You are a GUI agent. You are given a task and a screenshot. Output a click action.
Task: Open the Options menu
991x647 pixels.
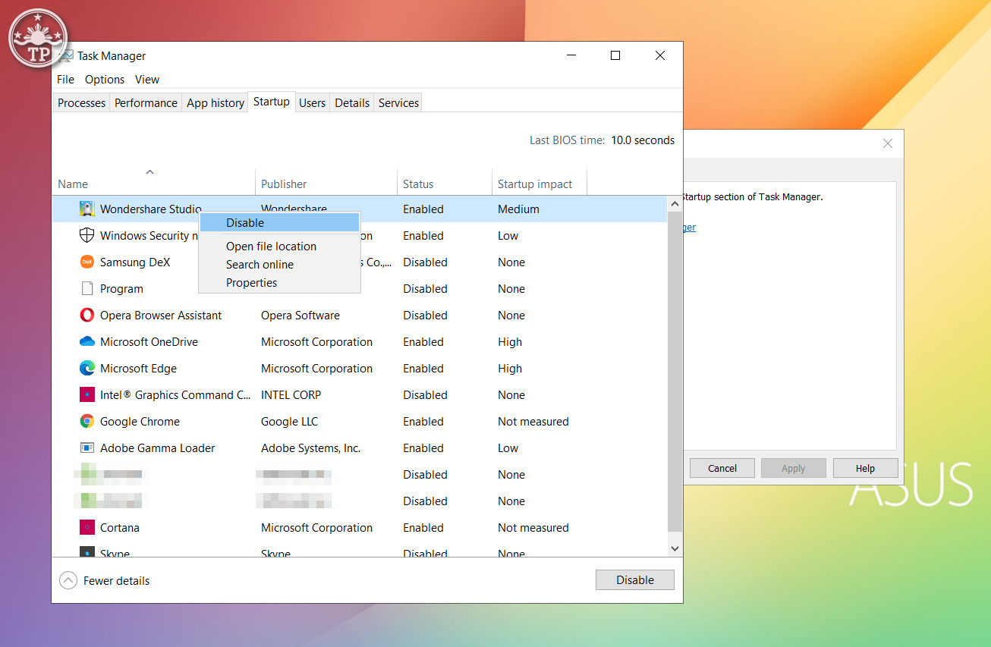point(105,80)
